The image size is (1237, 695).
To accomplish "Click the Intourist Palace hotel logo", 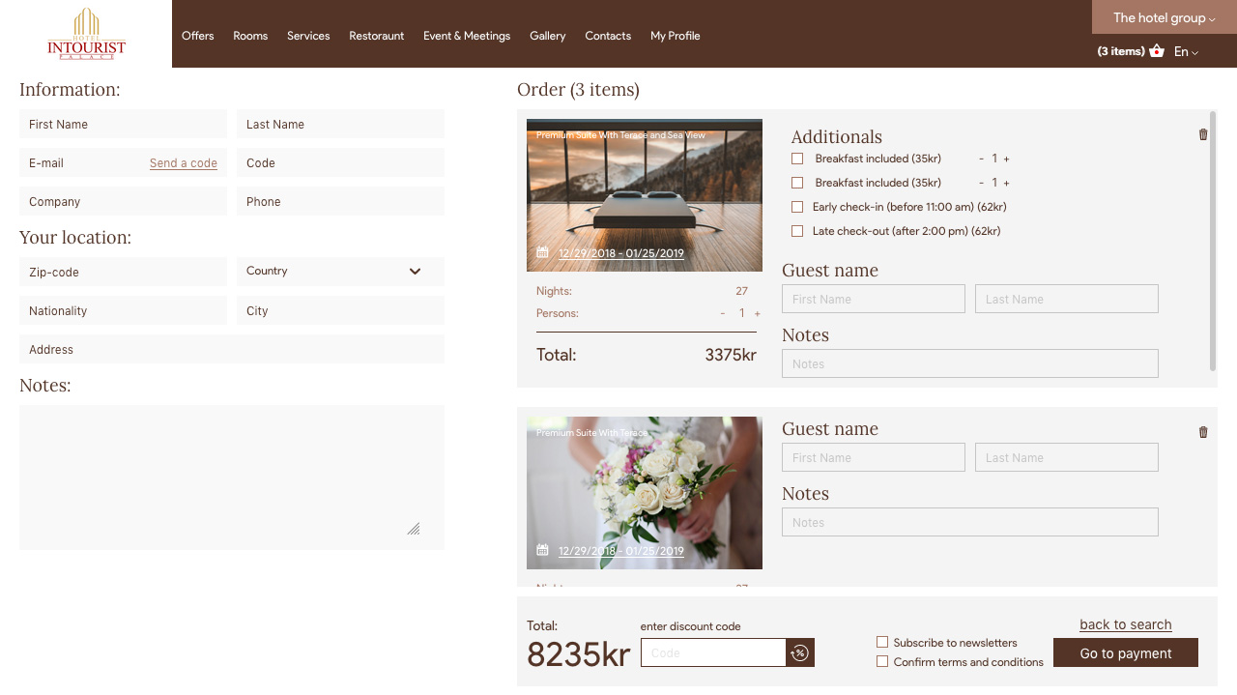I will click(x=86, y=34).
